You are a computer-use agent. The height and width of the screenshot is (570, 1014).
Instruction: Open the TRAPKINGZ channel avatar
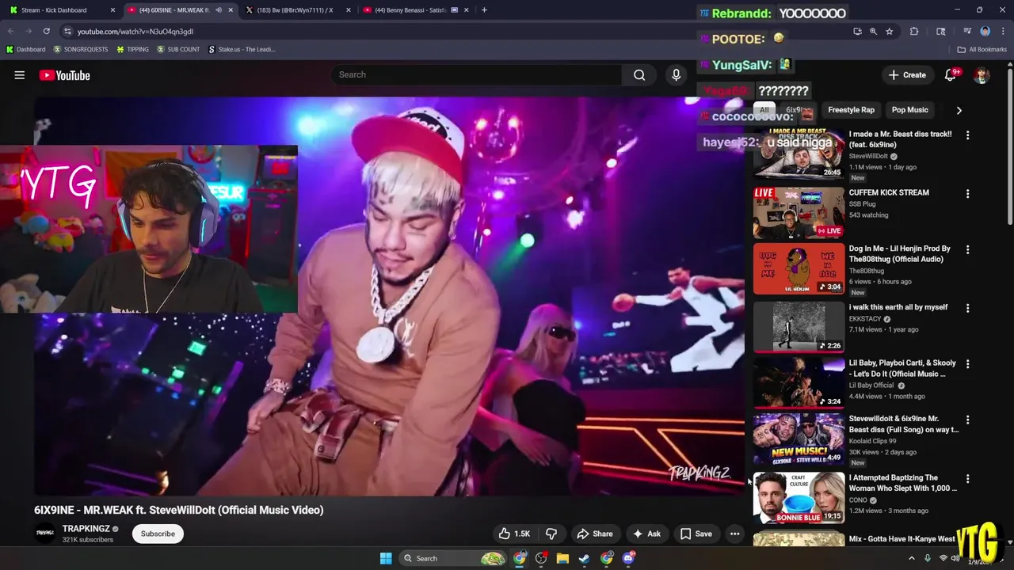[x=44, y=534]
